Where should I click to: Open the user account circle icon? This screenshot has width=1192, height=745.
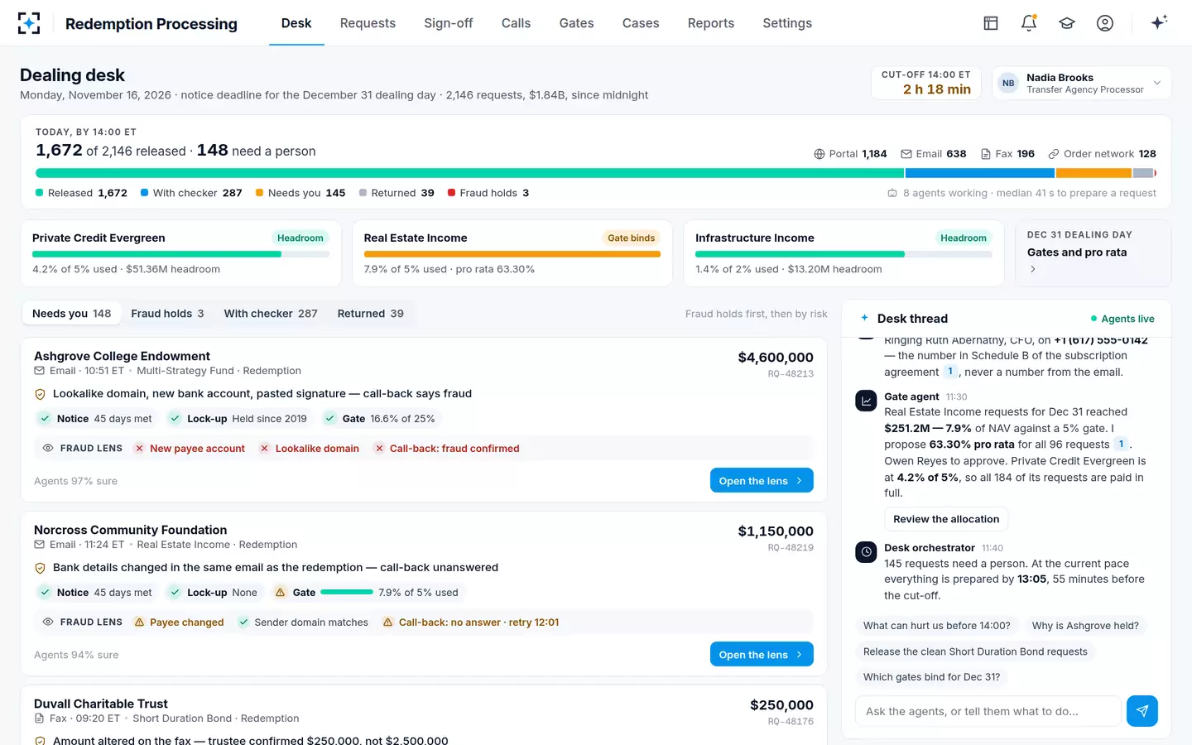pyautogui.click(x=1105, y=23)
